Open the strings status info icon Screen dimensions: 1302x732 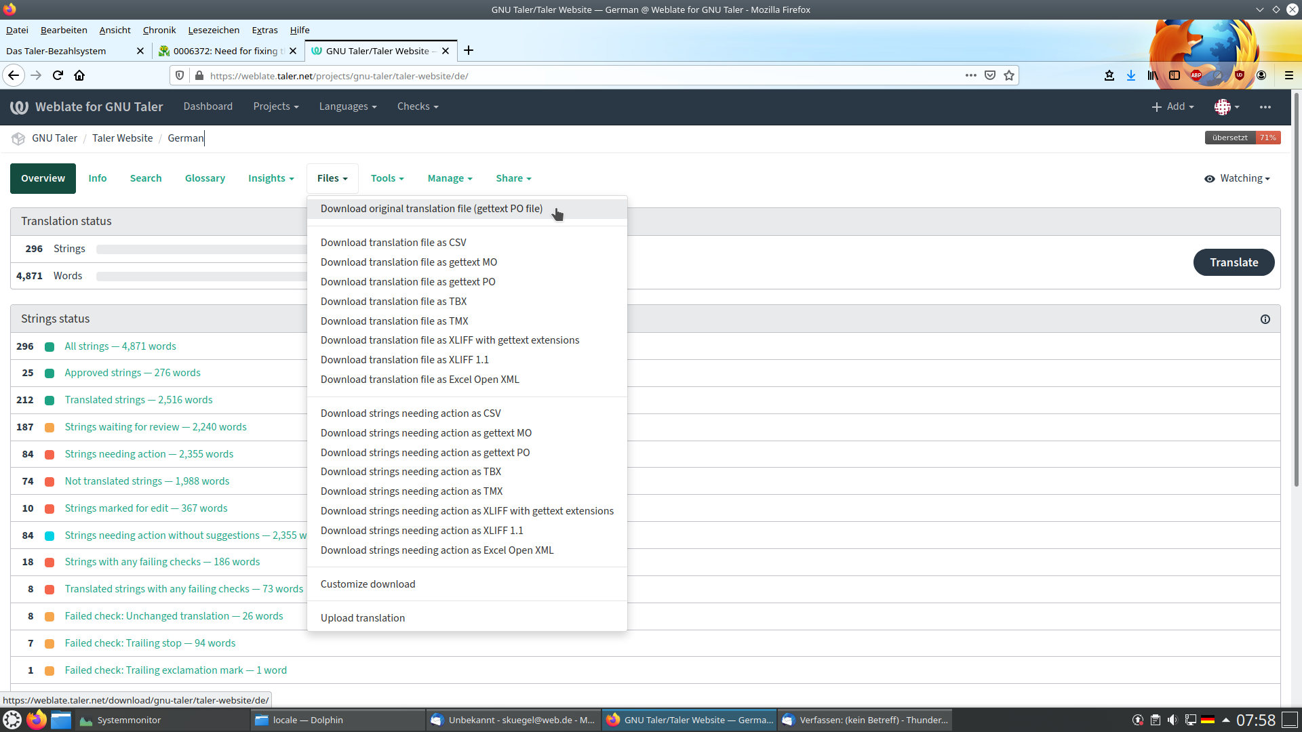coord(1265,319)
